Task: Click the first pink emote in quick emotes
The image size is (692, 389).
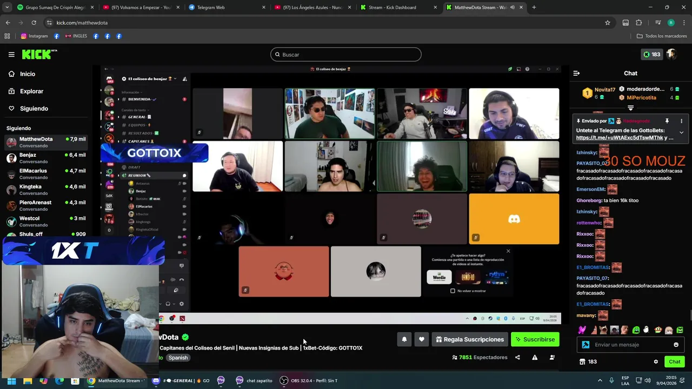Action: pos(582,330)
